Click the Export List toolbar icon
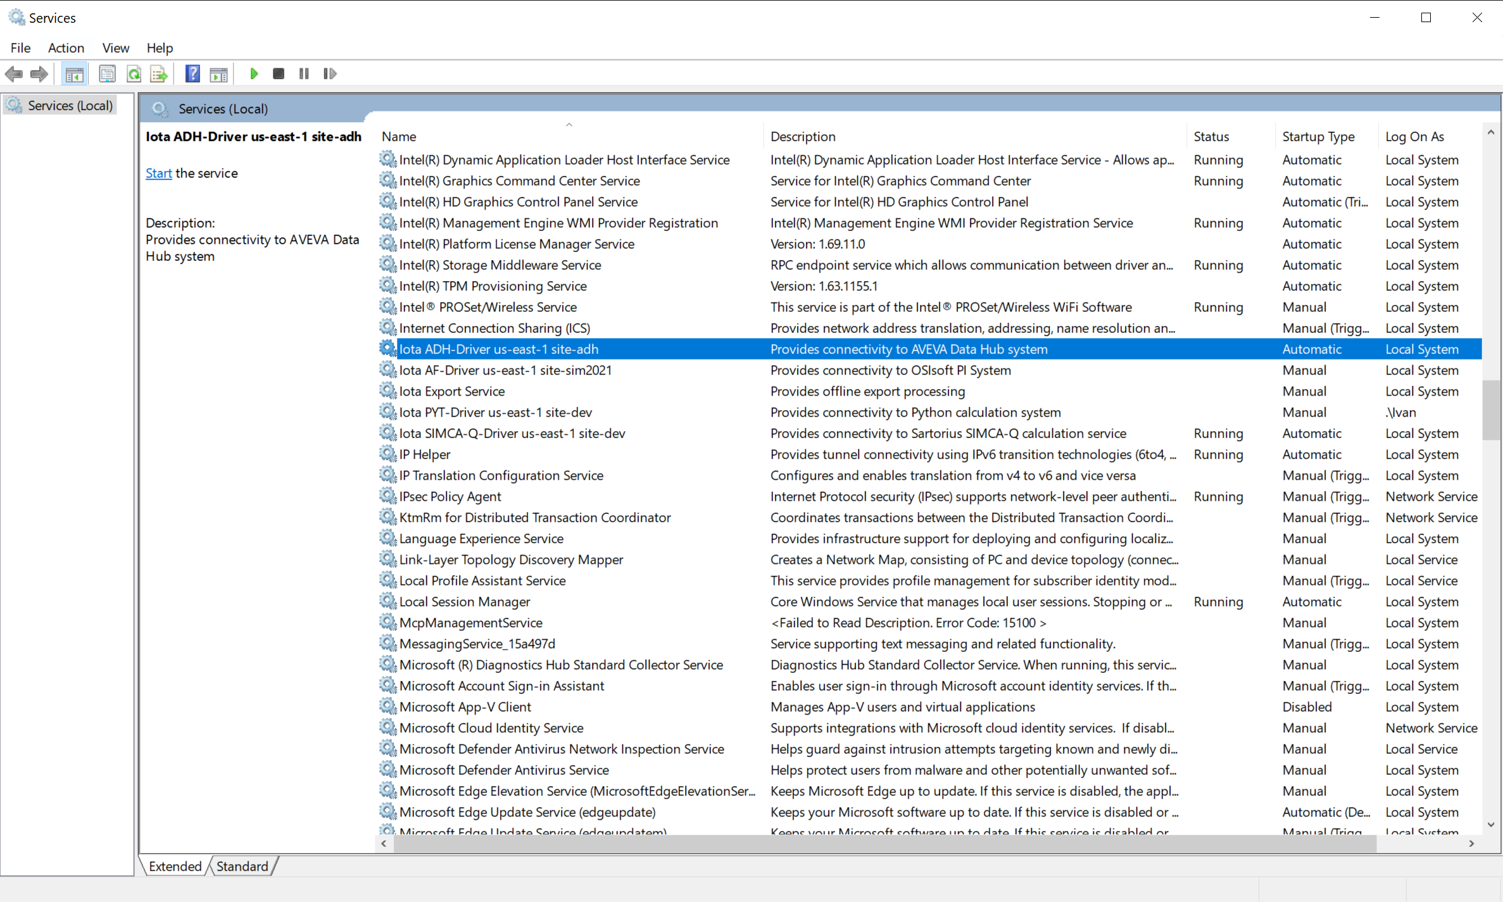Viewport: 1503px width, 902px height. 159,74
